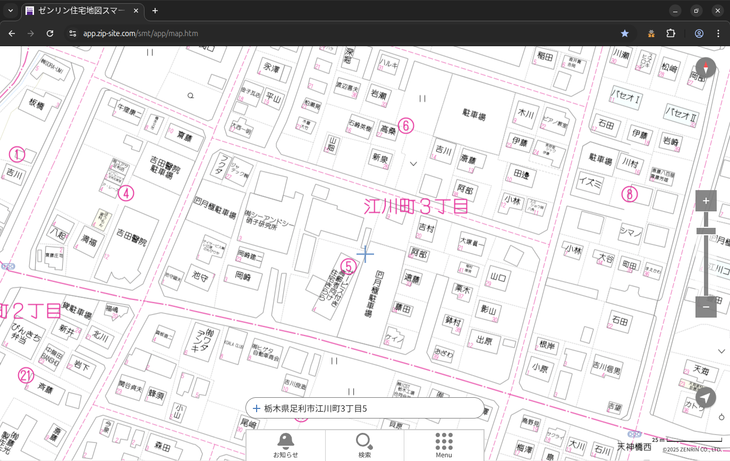This screenshot has height=461, width=730.
Task: Expand the tab search dropdown arrow
Action: click(x=10, y=11)
